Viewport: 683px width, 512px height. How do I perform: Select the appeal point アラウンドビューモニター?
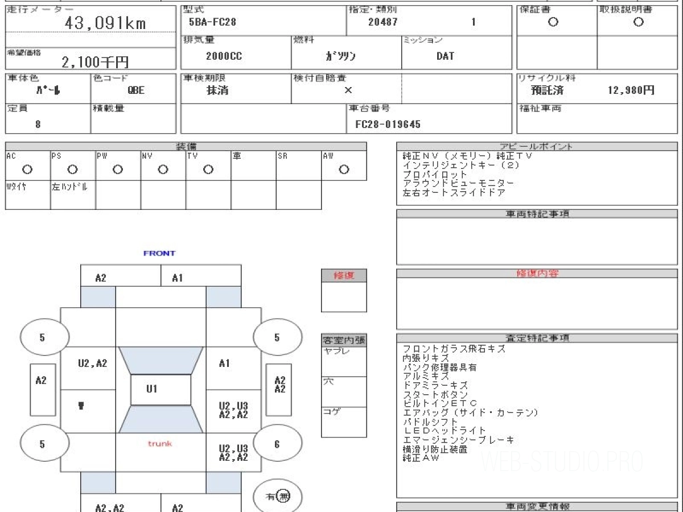458,183
